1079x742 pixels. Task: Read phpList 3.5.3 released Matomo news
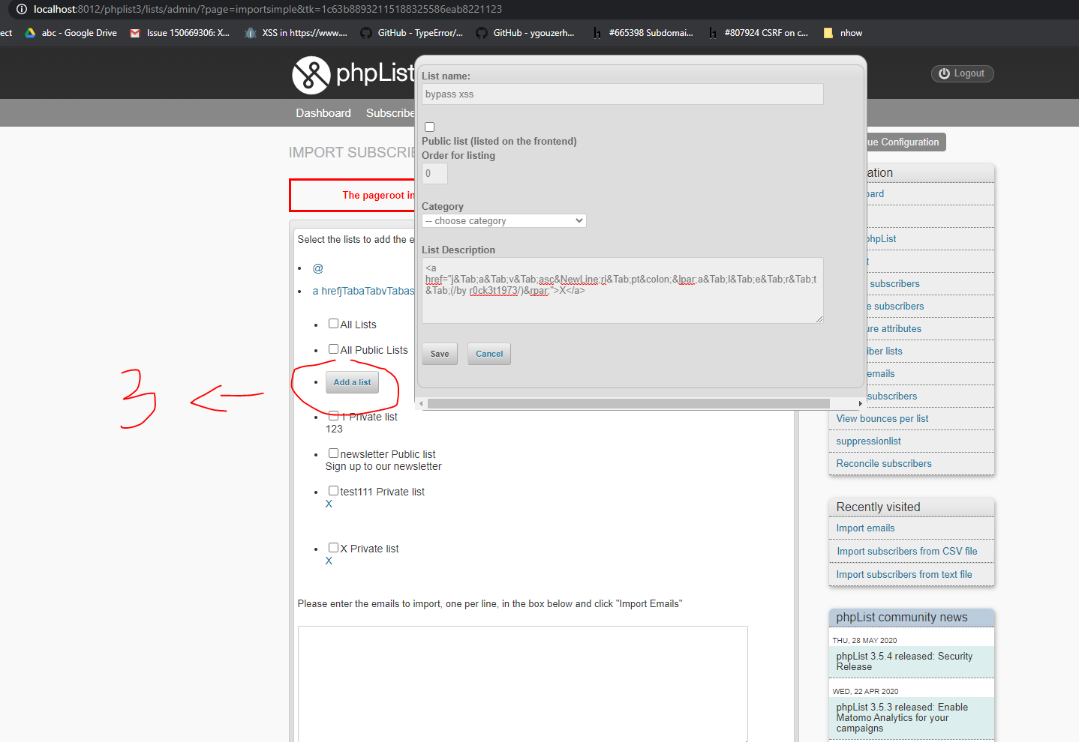[902, 717]
